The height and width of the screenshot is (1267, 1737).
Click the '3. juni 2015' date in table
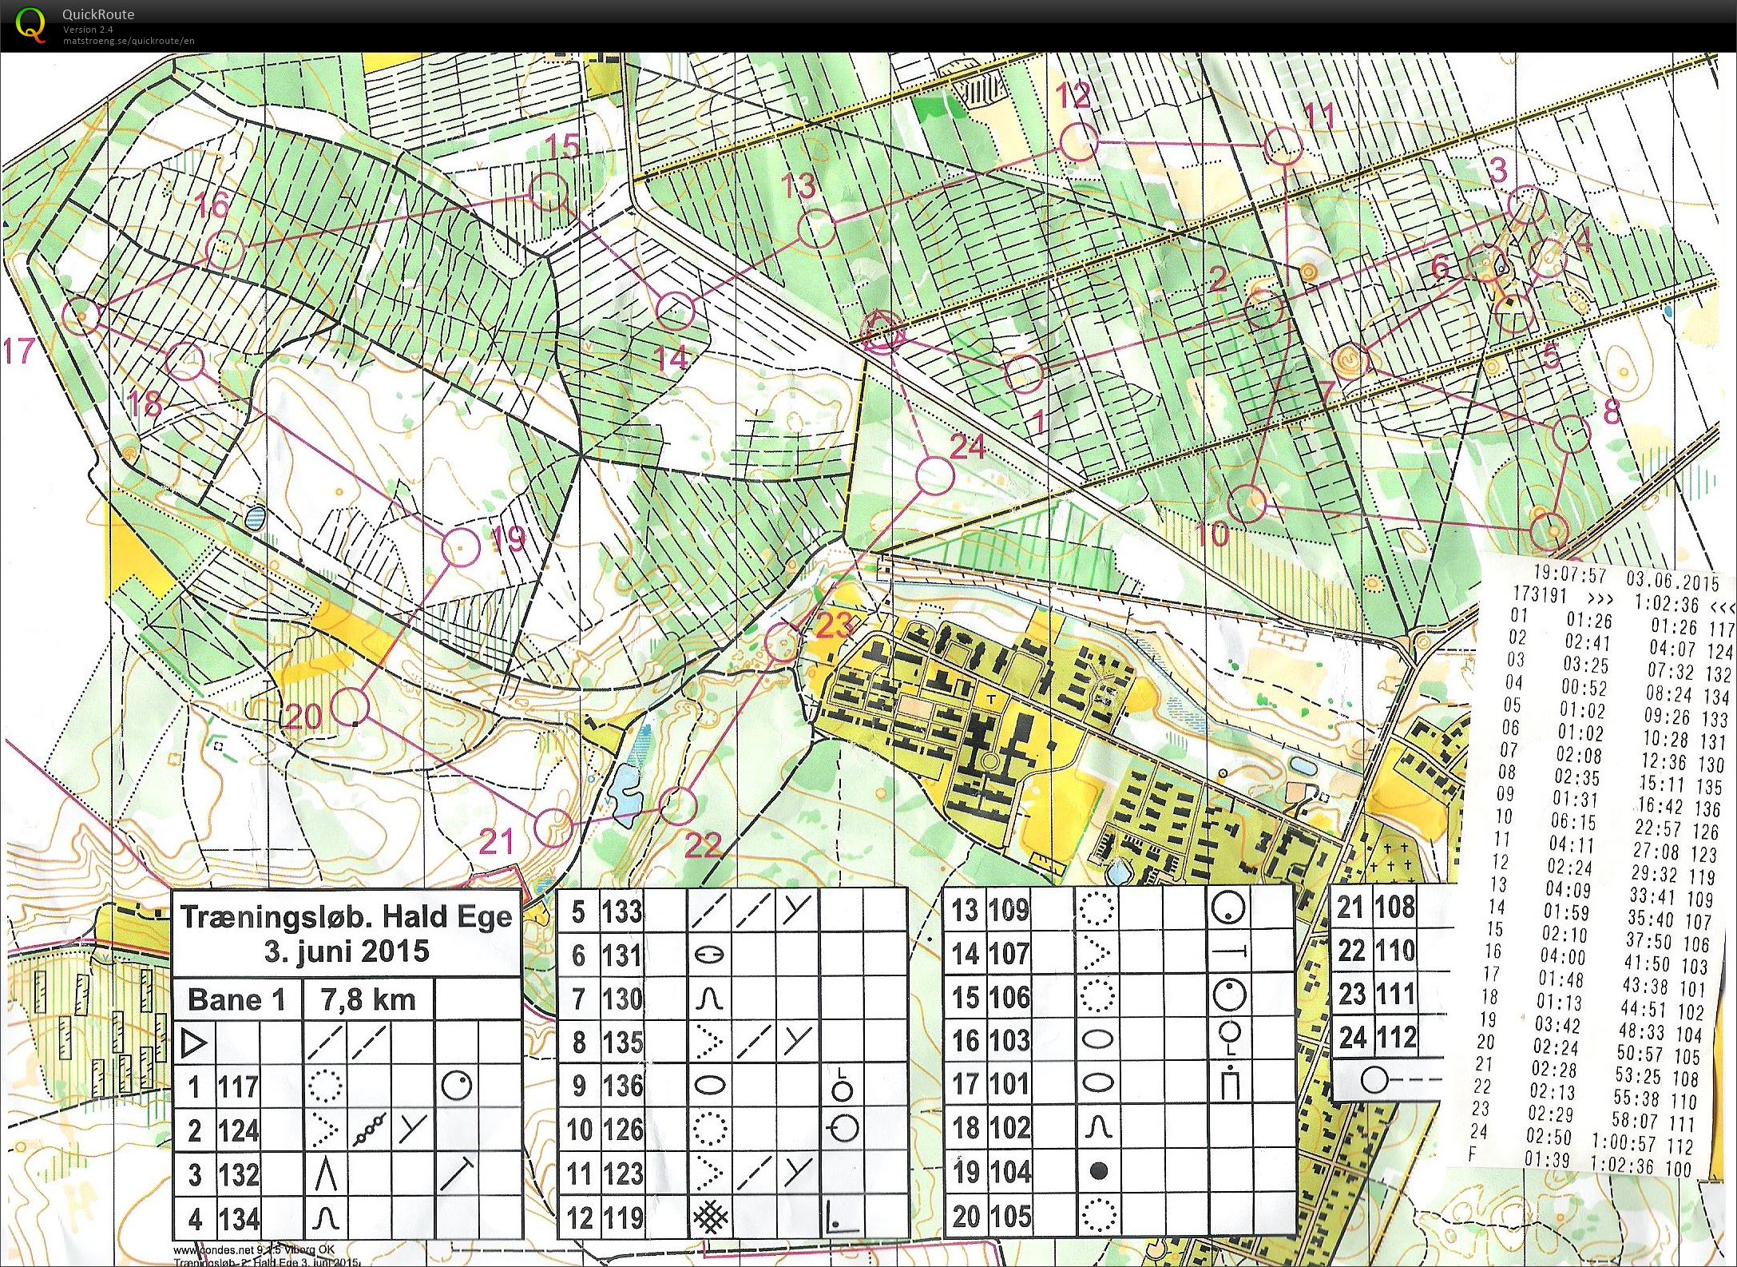(347, 951)
